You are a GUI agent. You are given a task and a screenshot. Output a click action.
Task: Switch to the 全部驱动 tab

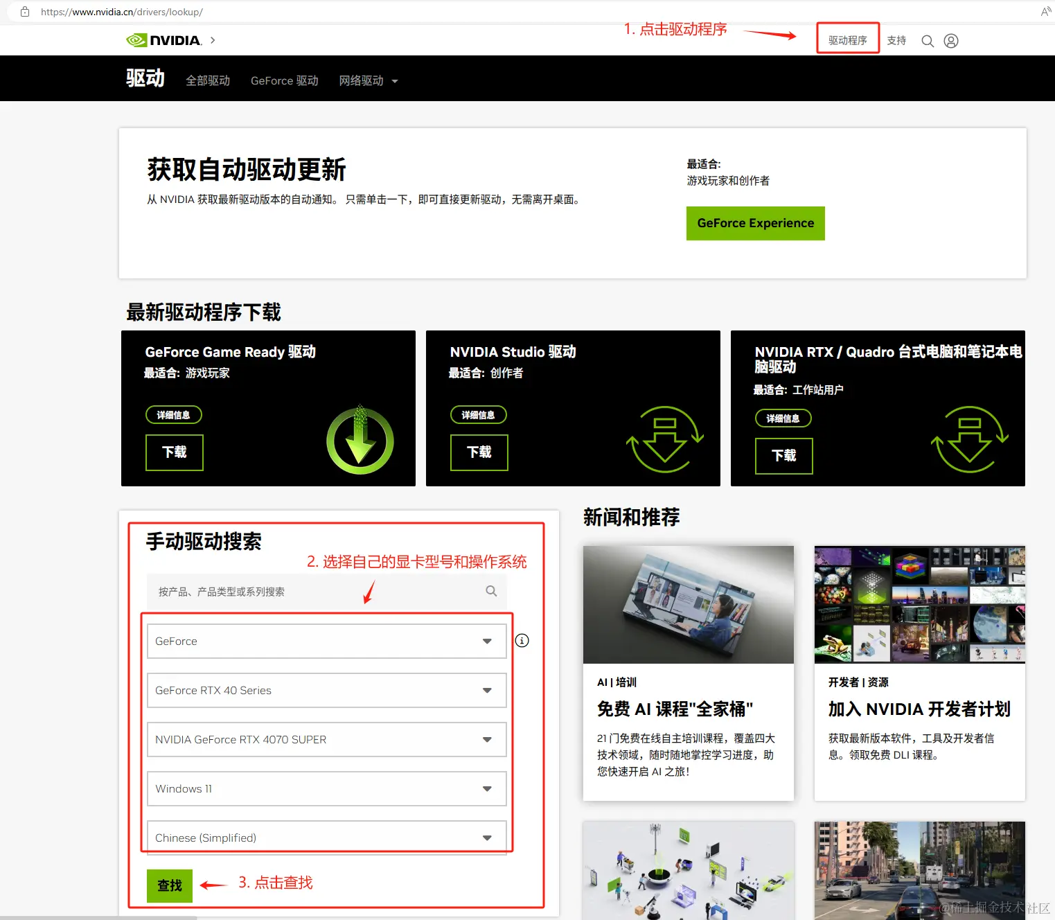tap(208, 80)
